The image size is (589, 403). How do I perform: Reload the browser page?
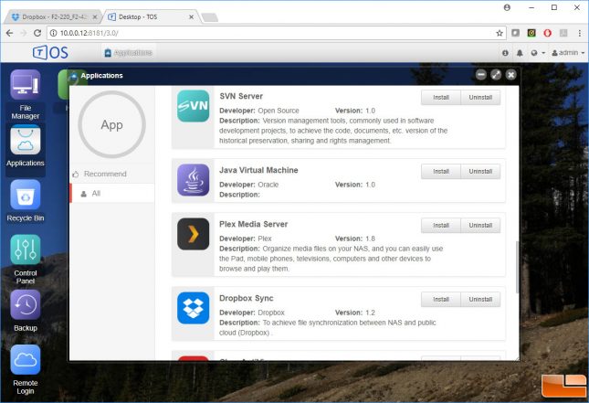(37, 33)
